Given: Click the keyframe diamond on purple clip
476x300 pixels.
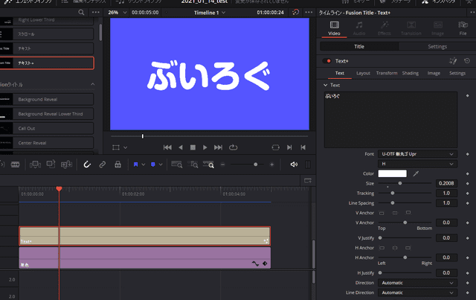Looking at the screenshot, I should coord(265,264).
